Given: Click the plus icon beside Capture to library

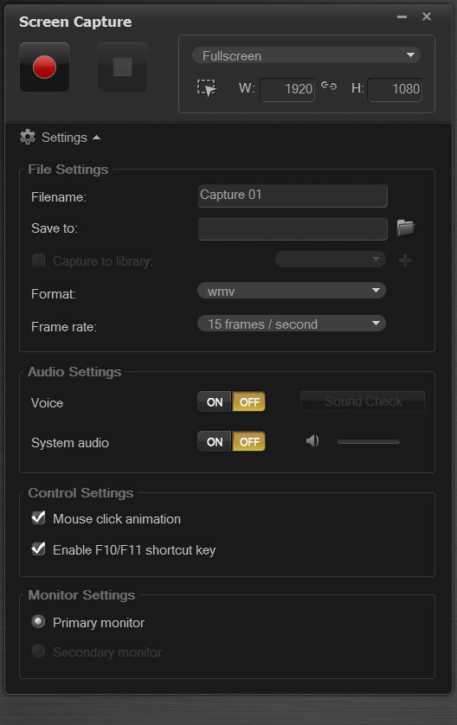Looking at the screenshot, I should [x=405, y=260].
